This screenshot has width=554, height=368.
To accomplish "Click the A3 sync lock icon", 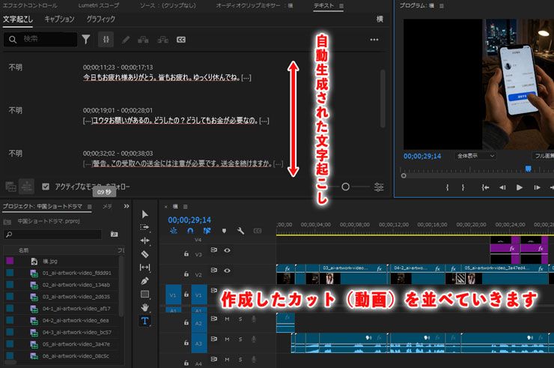I will [214, 339].
